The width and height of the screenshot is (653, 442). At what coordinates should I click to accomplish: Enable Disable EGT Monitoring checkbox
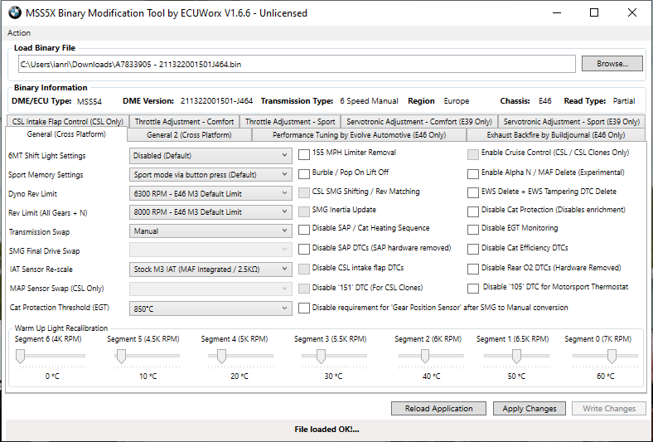pyautogui.click(x=473, y=229)
